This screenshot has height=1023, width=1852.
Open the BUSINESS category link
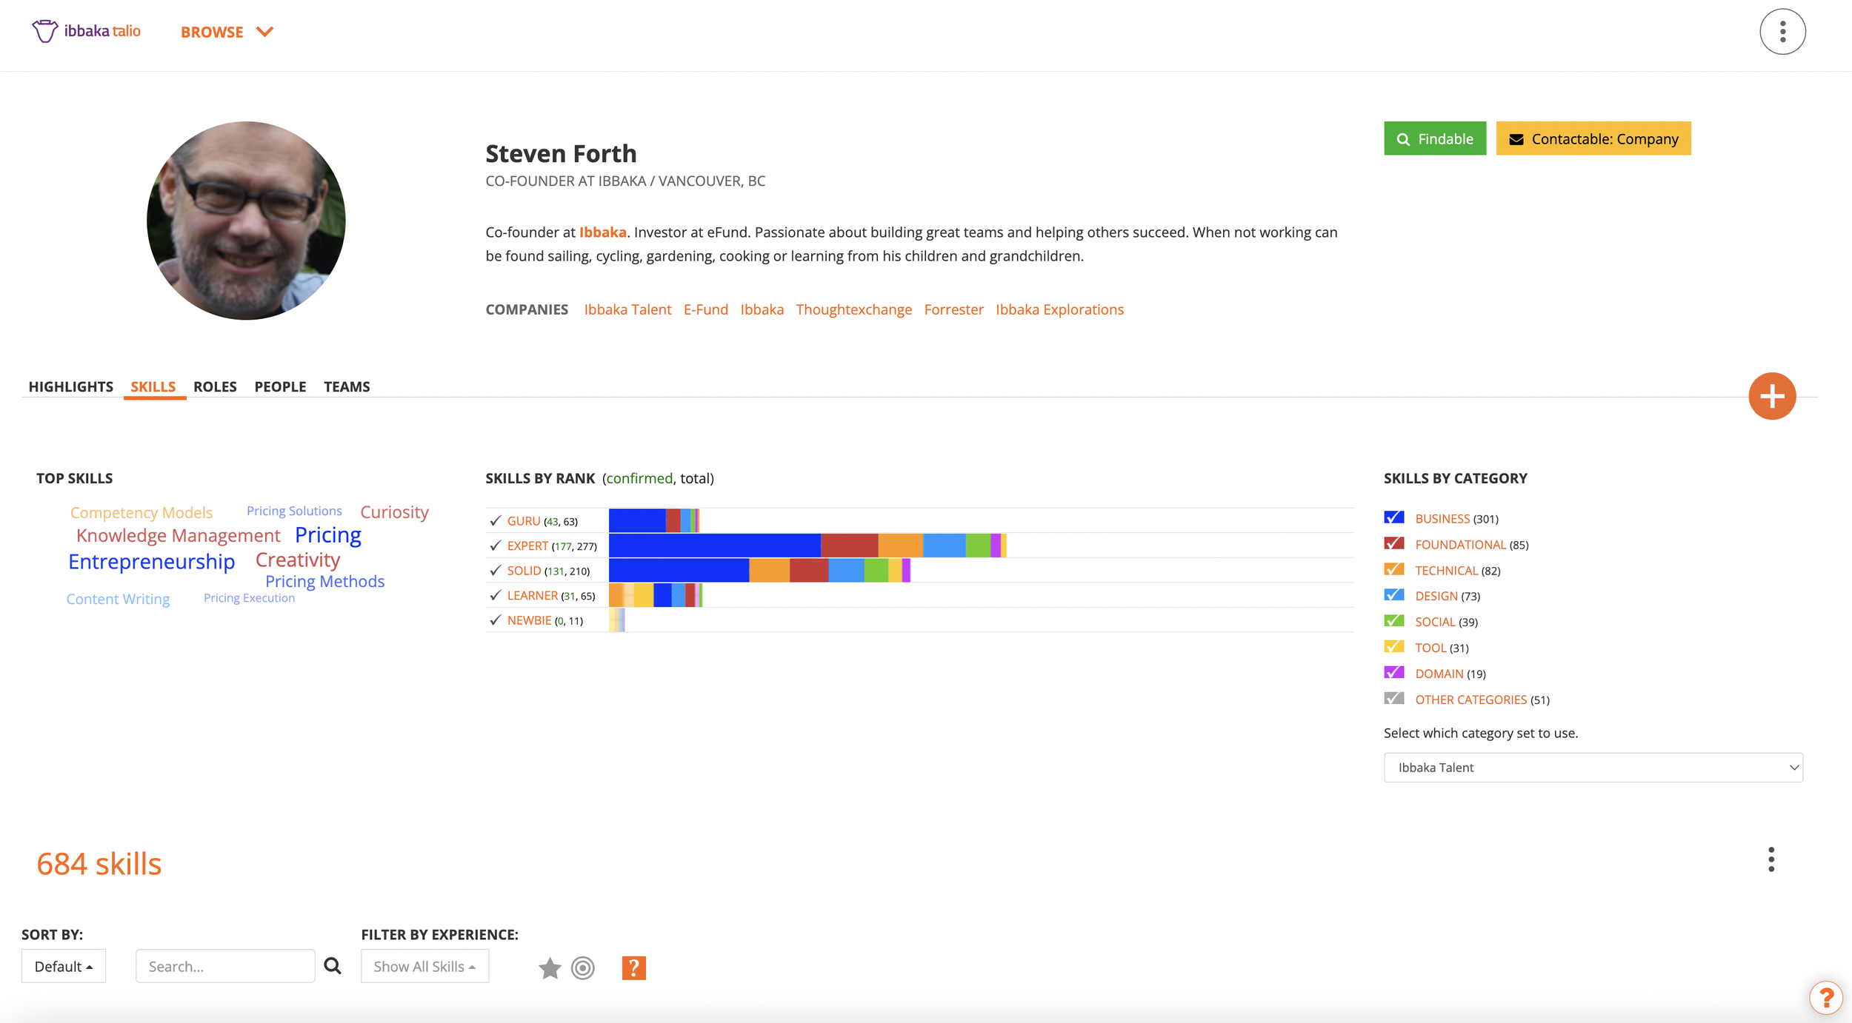[1442, 519]
